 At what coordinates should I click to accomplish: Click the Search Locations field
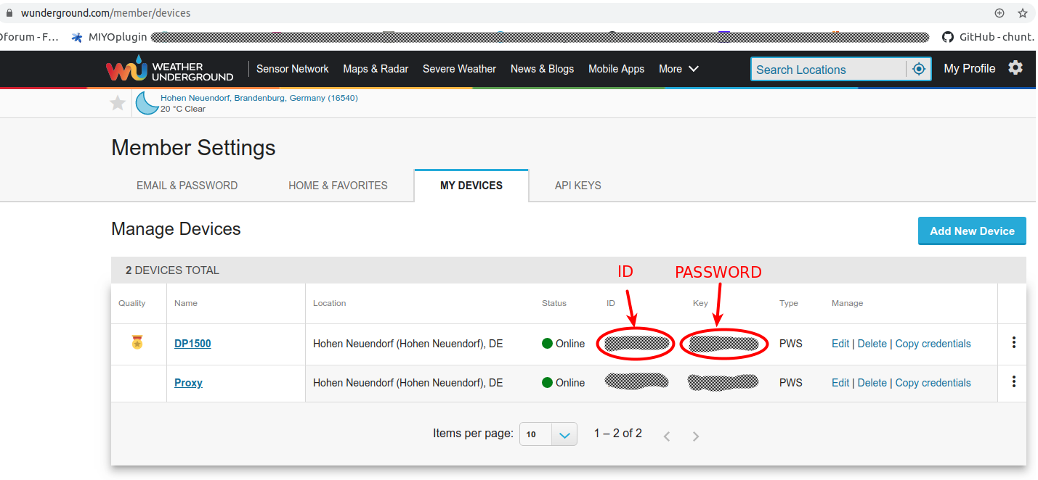828,69
